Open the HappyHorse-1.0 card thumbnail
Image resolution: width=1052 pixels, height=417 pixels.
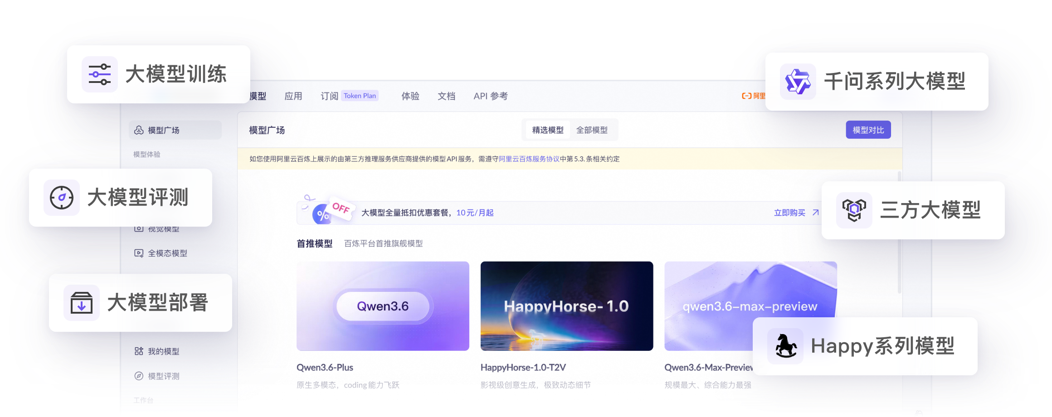tap(567, 306)
